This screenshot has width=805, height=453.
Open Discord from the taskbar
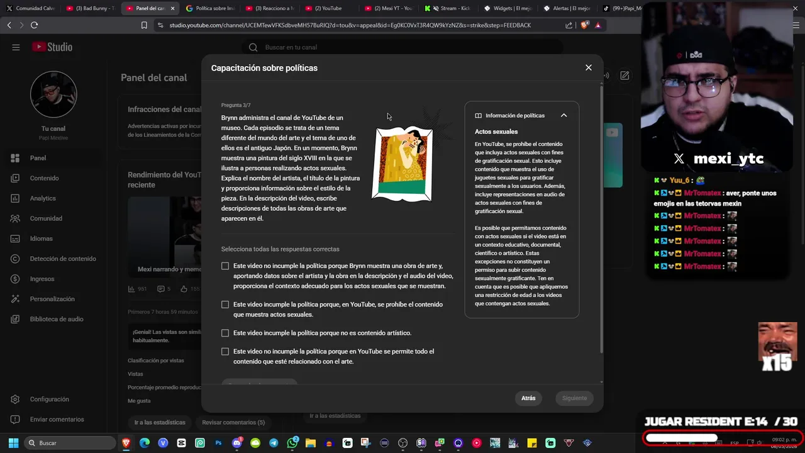pos(237,443)
